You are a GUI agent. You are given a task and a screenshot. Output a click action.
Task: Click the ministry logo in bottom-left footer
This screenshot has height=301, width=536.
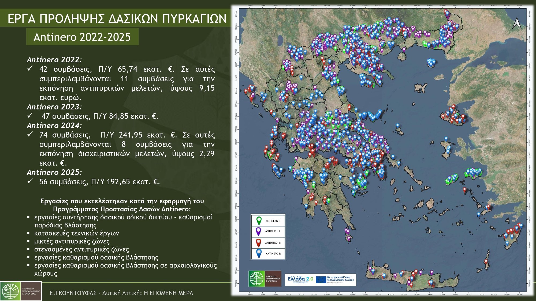pos(21,291)
